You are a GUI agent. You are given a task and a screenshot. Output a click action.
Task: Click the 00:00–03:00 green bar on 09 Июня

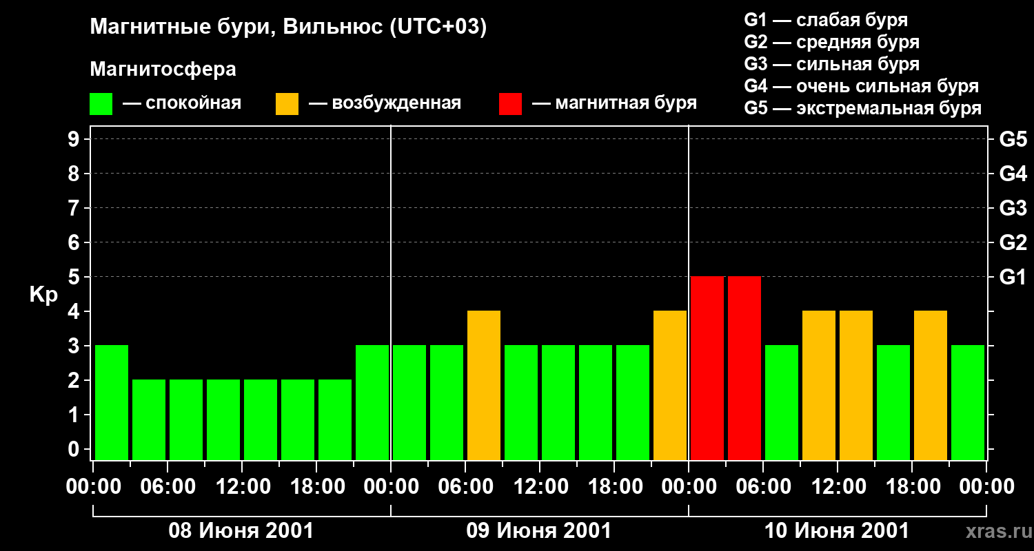(x=409, y=402)
